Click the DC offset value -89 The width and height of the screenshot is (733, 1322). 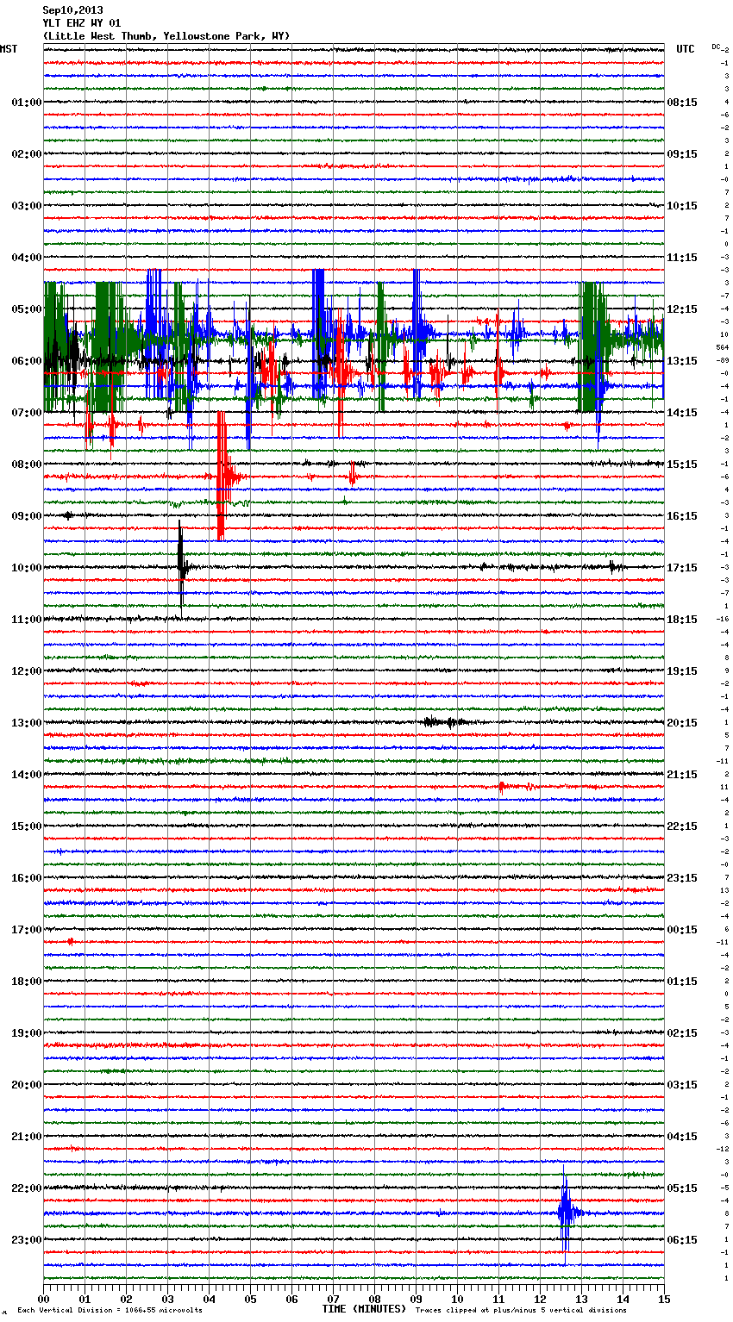(x=723, y=360)
